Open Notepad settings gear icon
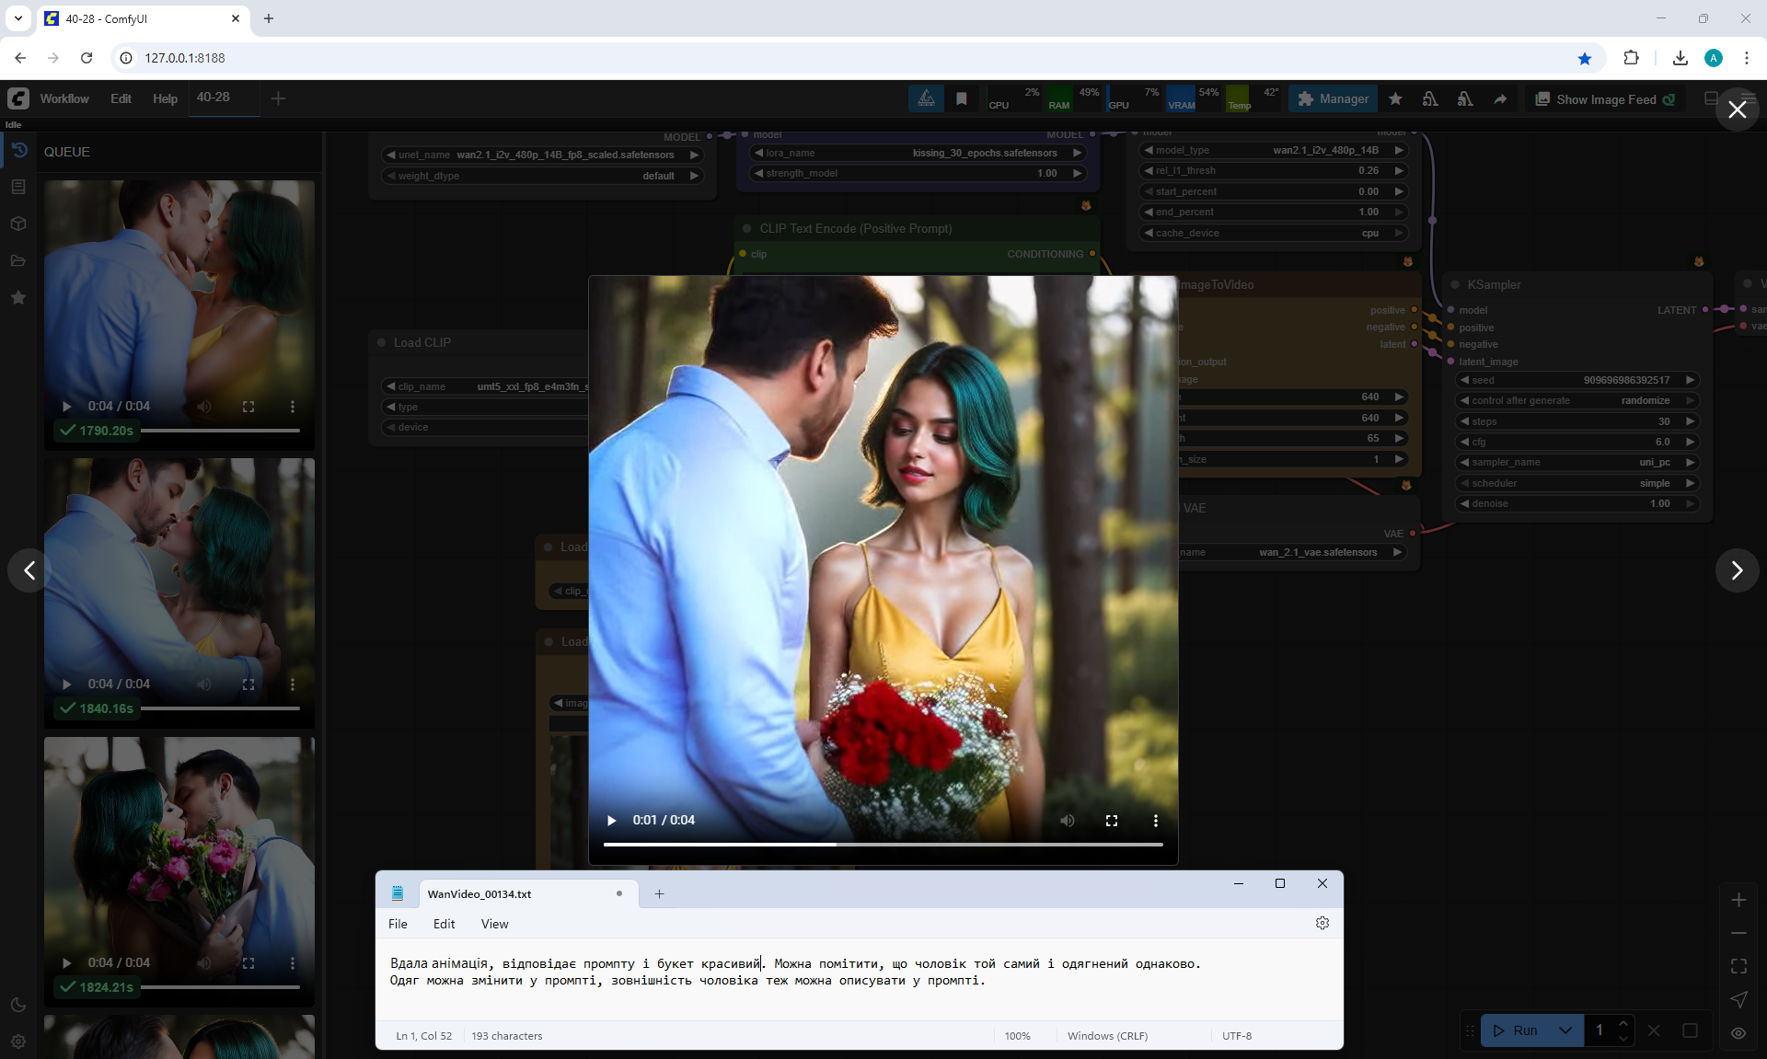Screen dimensions: 1767x1059 [x=1322, y=923]
